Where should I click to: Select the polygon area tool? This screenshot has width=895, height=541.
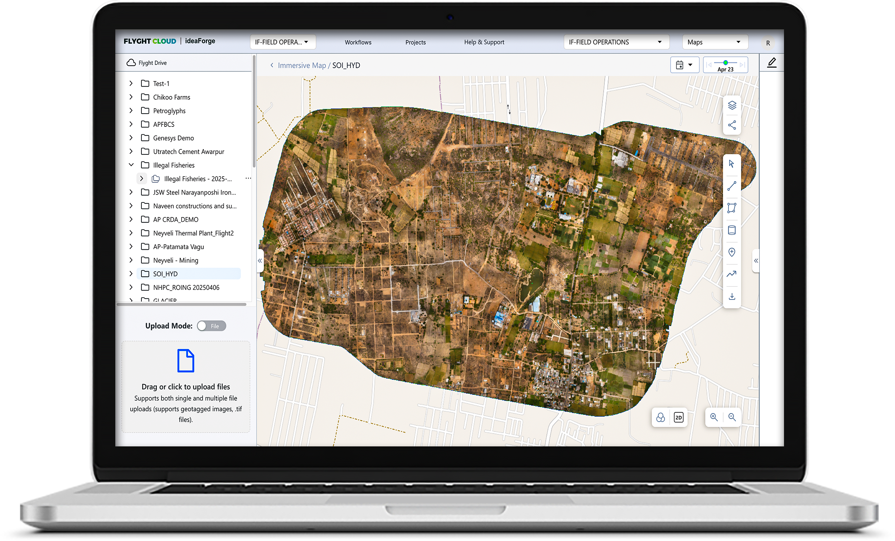(x=731, y=208)
